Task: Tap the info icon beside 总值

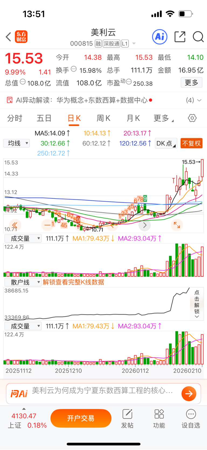Action: tap(23, 82)
